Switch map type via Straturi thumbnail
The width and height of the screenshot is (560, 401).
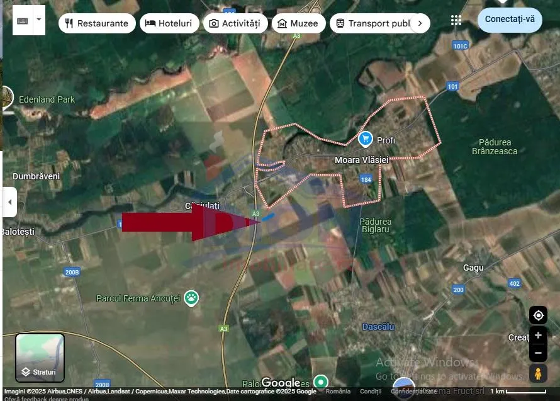[x=40, y=358]
